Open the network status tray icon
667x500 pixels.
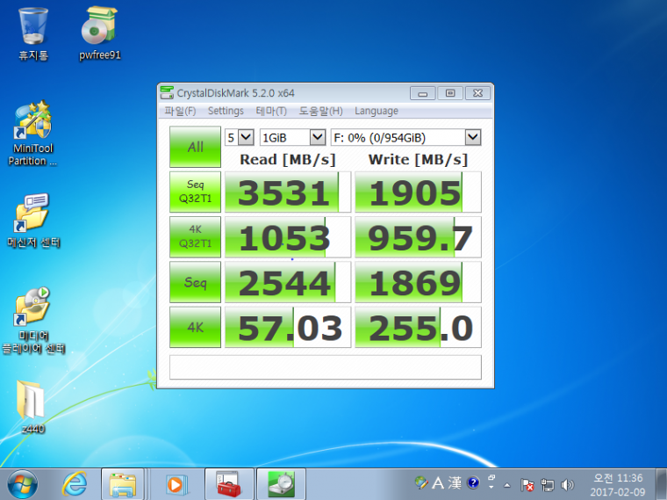[x=548, y=485]
